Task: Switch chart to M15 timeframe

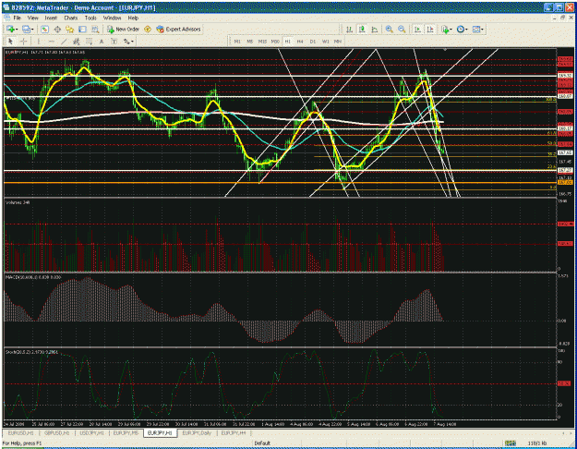Action: tap(262, 42)
